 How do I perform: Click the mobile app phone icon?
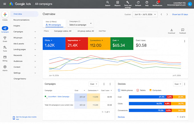click(x=14, y=118)
